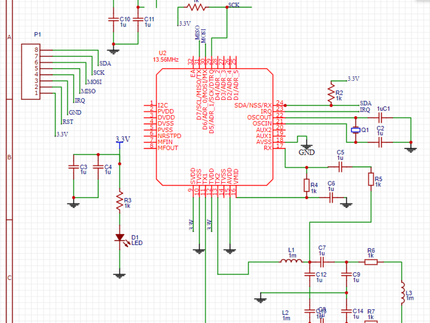Click the I2C pin name on U2

(x=163, y=106)
